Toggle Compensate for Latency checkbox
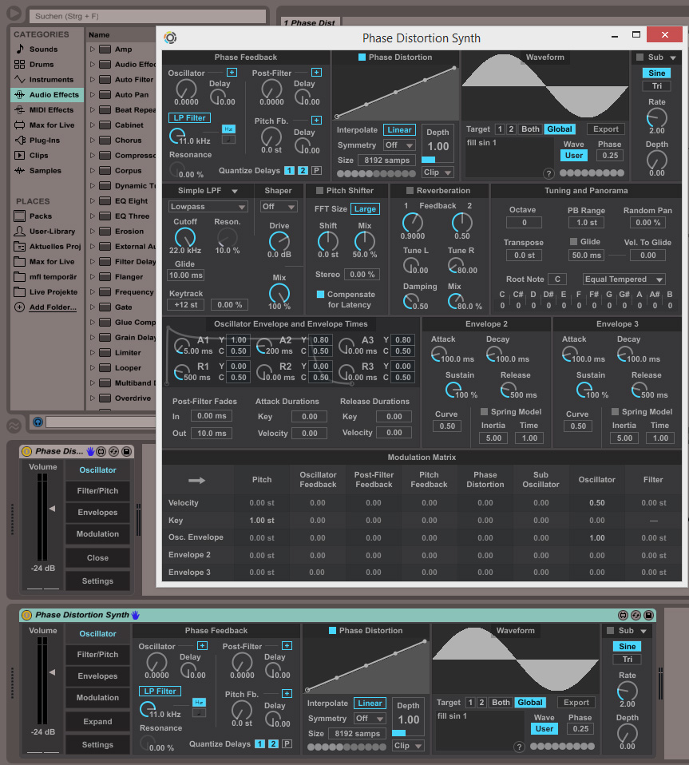 pos(320,295)
